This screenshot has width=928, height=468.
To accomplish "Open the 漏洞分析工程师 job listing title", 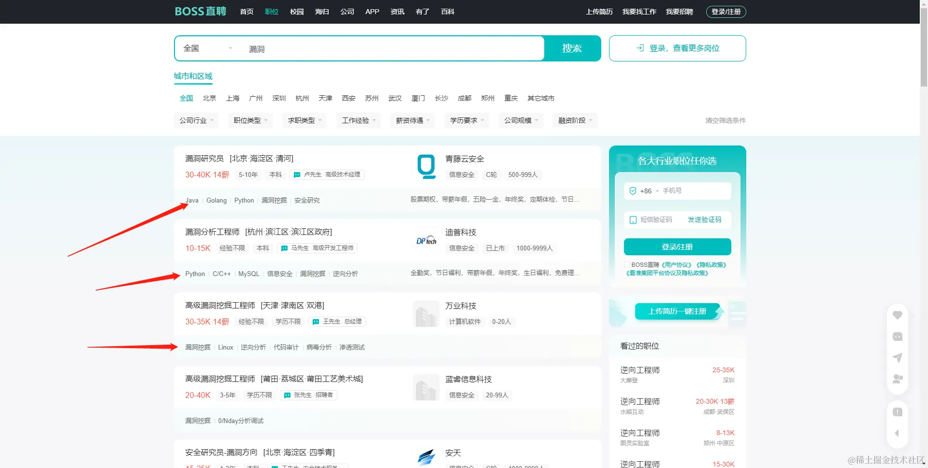I will (212, 232).
